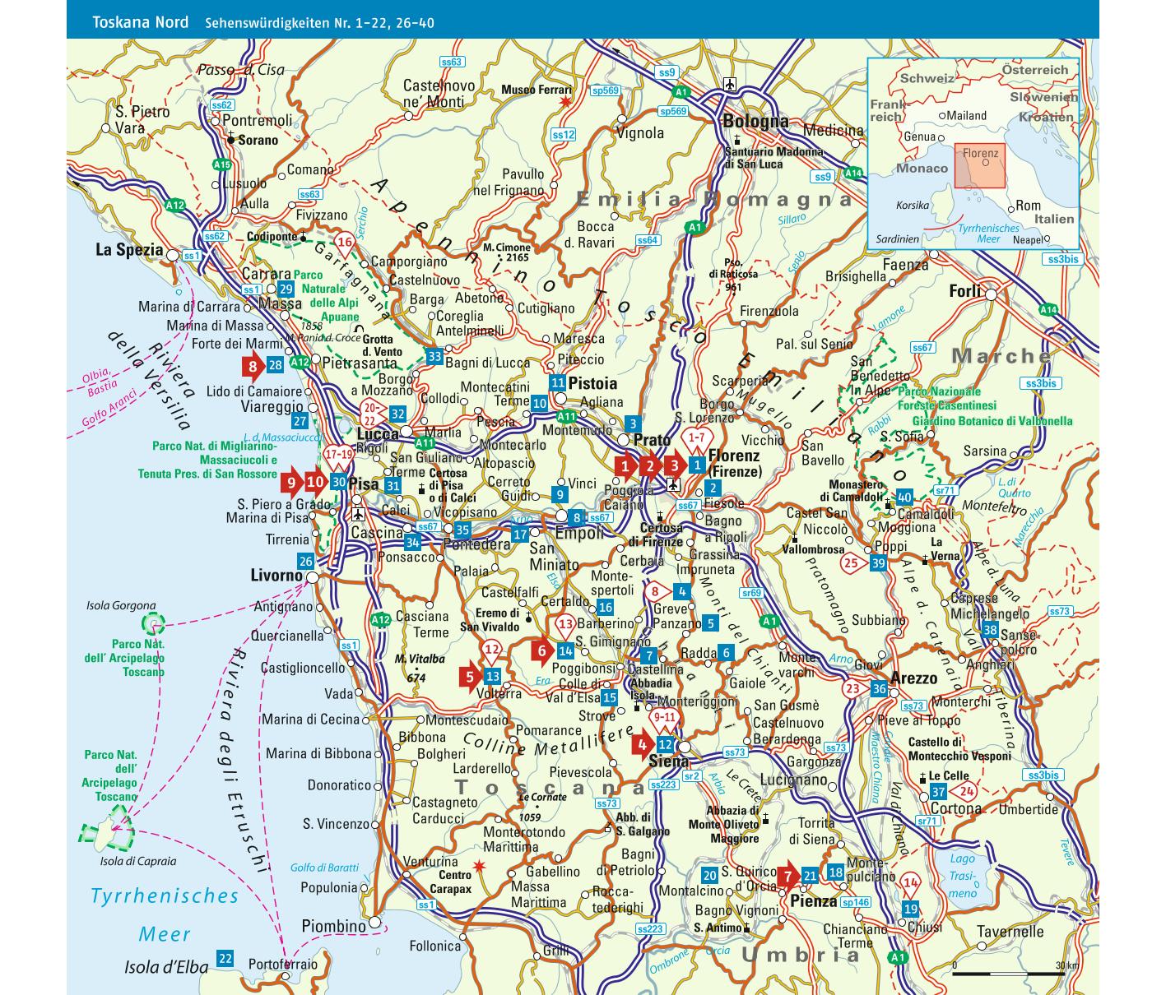
Task: Click the red arrow 7 near Pienza
Action: pyautogui.click(x=787, y=877)
